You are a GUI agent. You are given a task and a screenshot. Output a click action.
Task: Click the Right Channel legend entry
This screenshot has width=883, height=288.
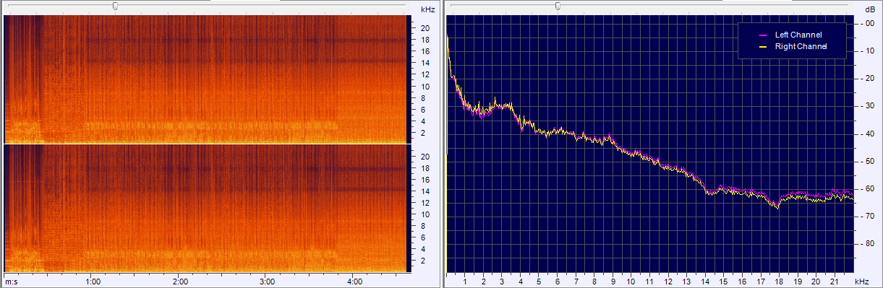(x=801, y=46)
